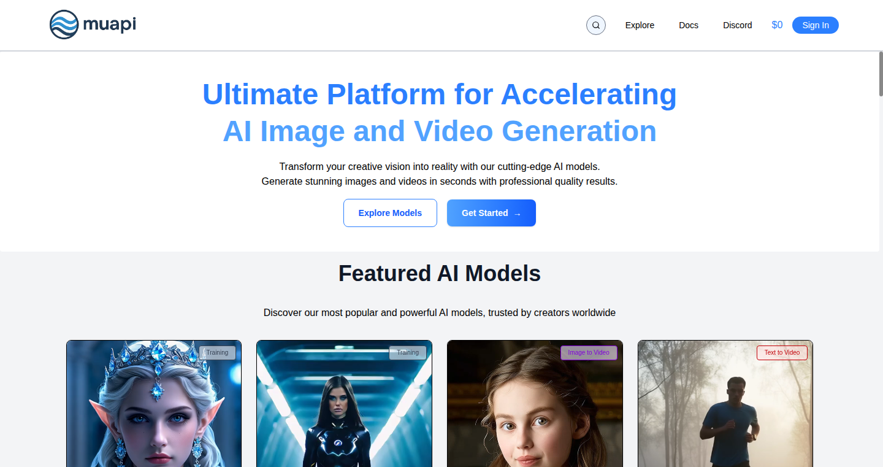The width and height of the screenshot is (883, 467).
Task: Click the Text to Video tag
Action: pos(782,353)
